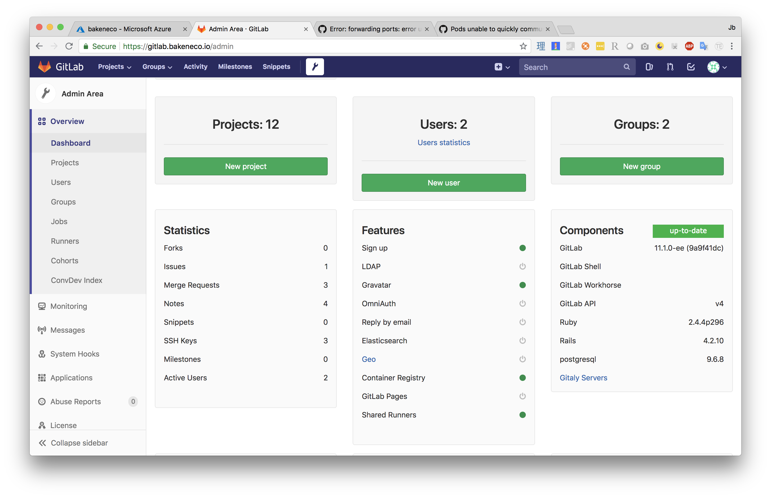Open the Users statistics link
Screen dimensions: 771x498
tap(444, 142)
